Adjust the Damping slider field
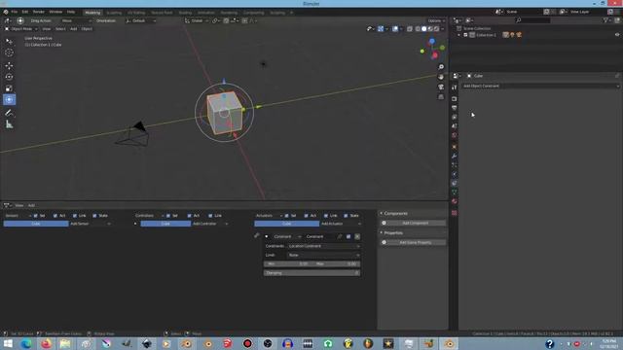The height and width of the screenshot is (350, 623). coord(311,273)
